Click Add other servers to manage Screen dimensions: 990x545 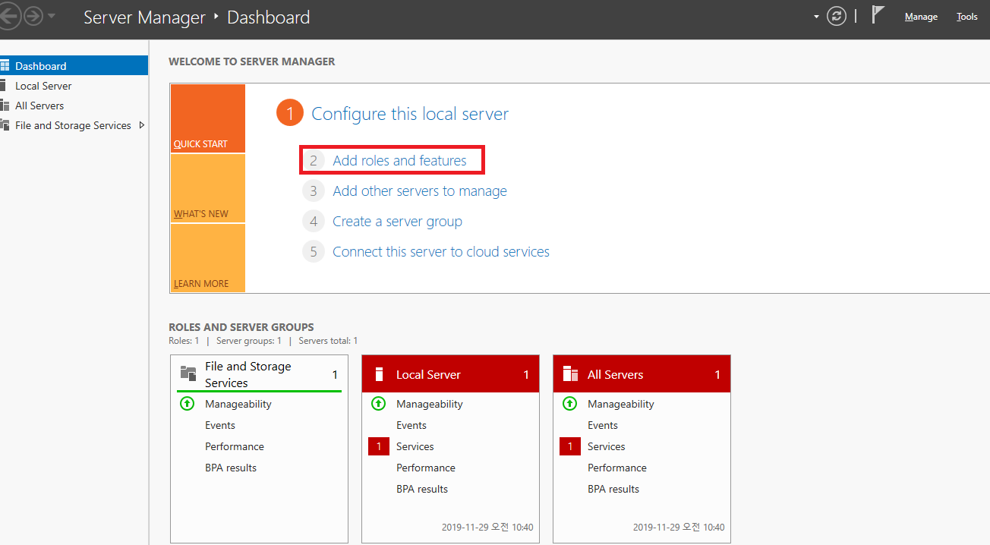point(420,191)
